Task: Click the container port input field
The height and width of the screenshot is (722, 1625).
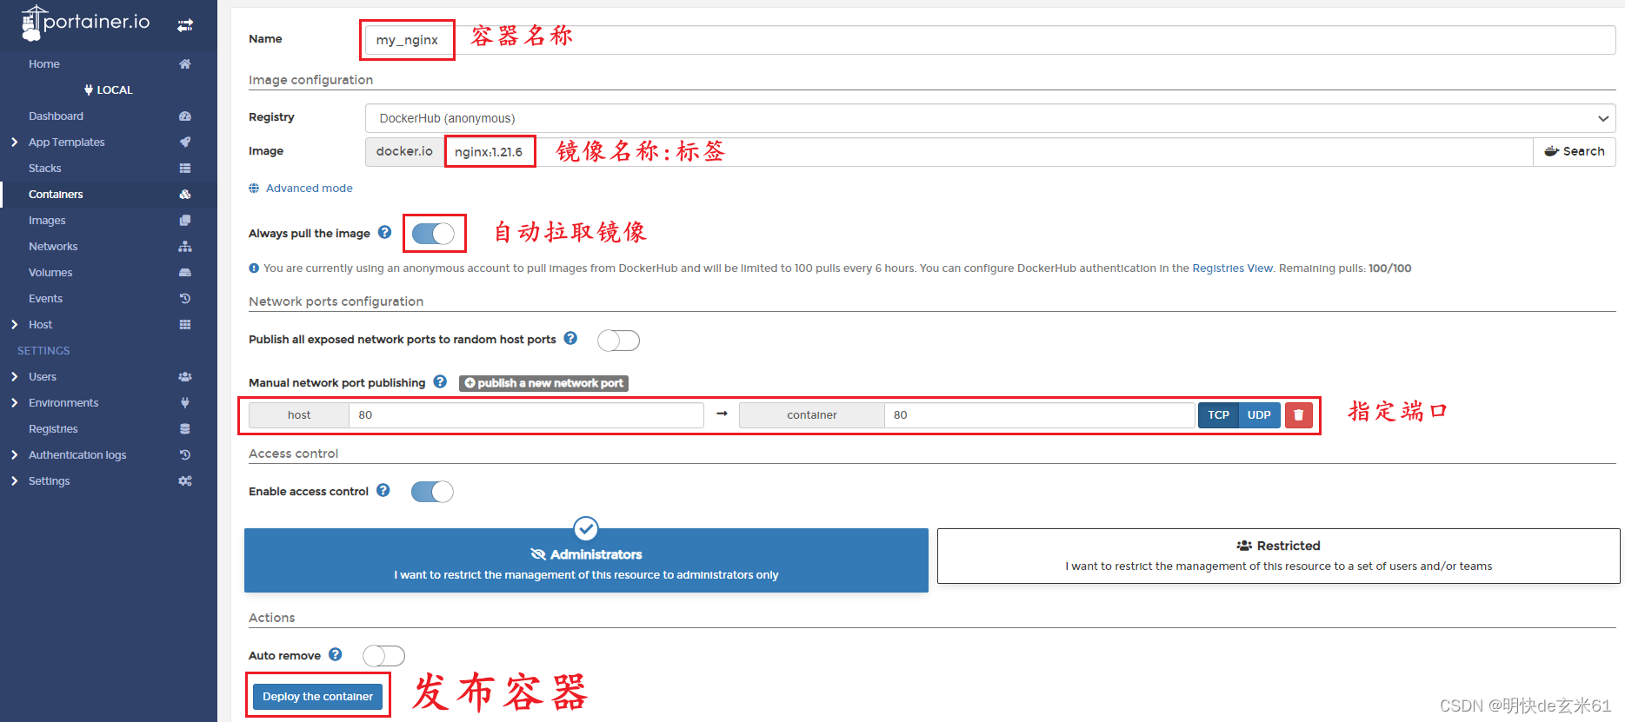Action: tap(1039, 415)
